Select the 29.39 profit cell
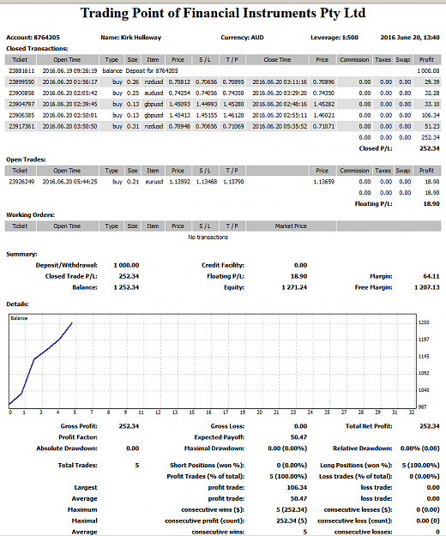 (432, 82)
